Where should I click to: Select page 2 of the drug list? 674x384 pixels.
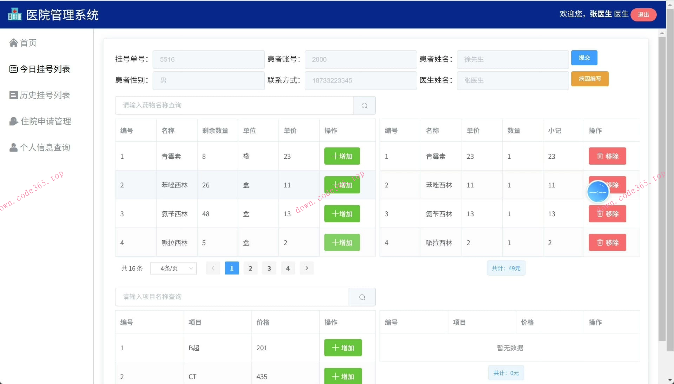[x=250, y=268]
